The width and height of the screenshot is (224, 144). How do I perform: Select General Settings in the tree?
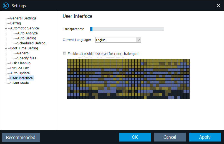[23, 18]
